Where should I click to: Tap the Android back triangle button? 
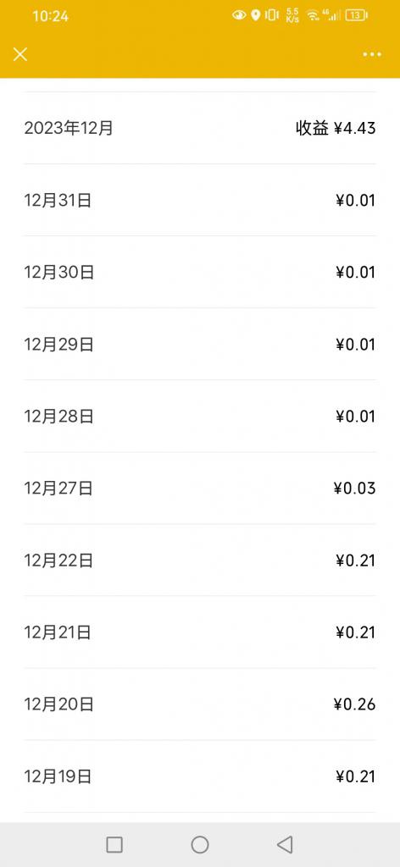[x=285, y=844]
